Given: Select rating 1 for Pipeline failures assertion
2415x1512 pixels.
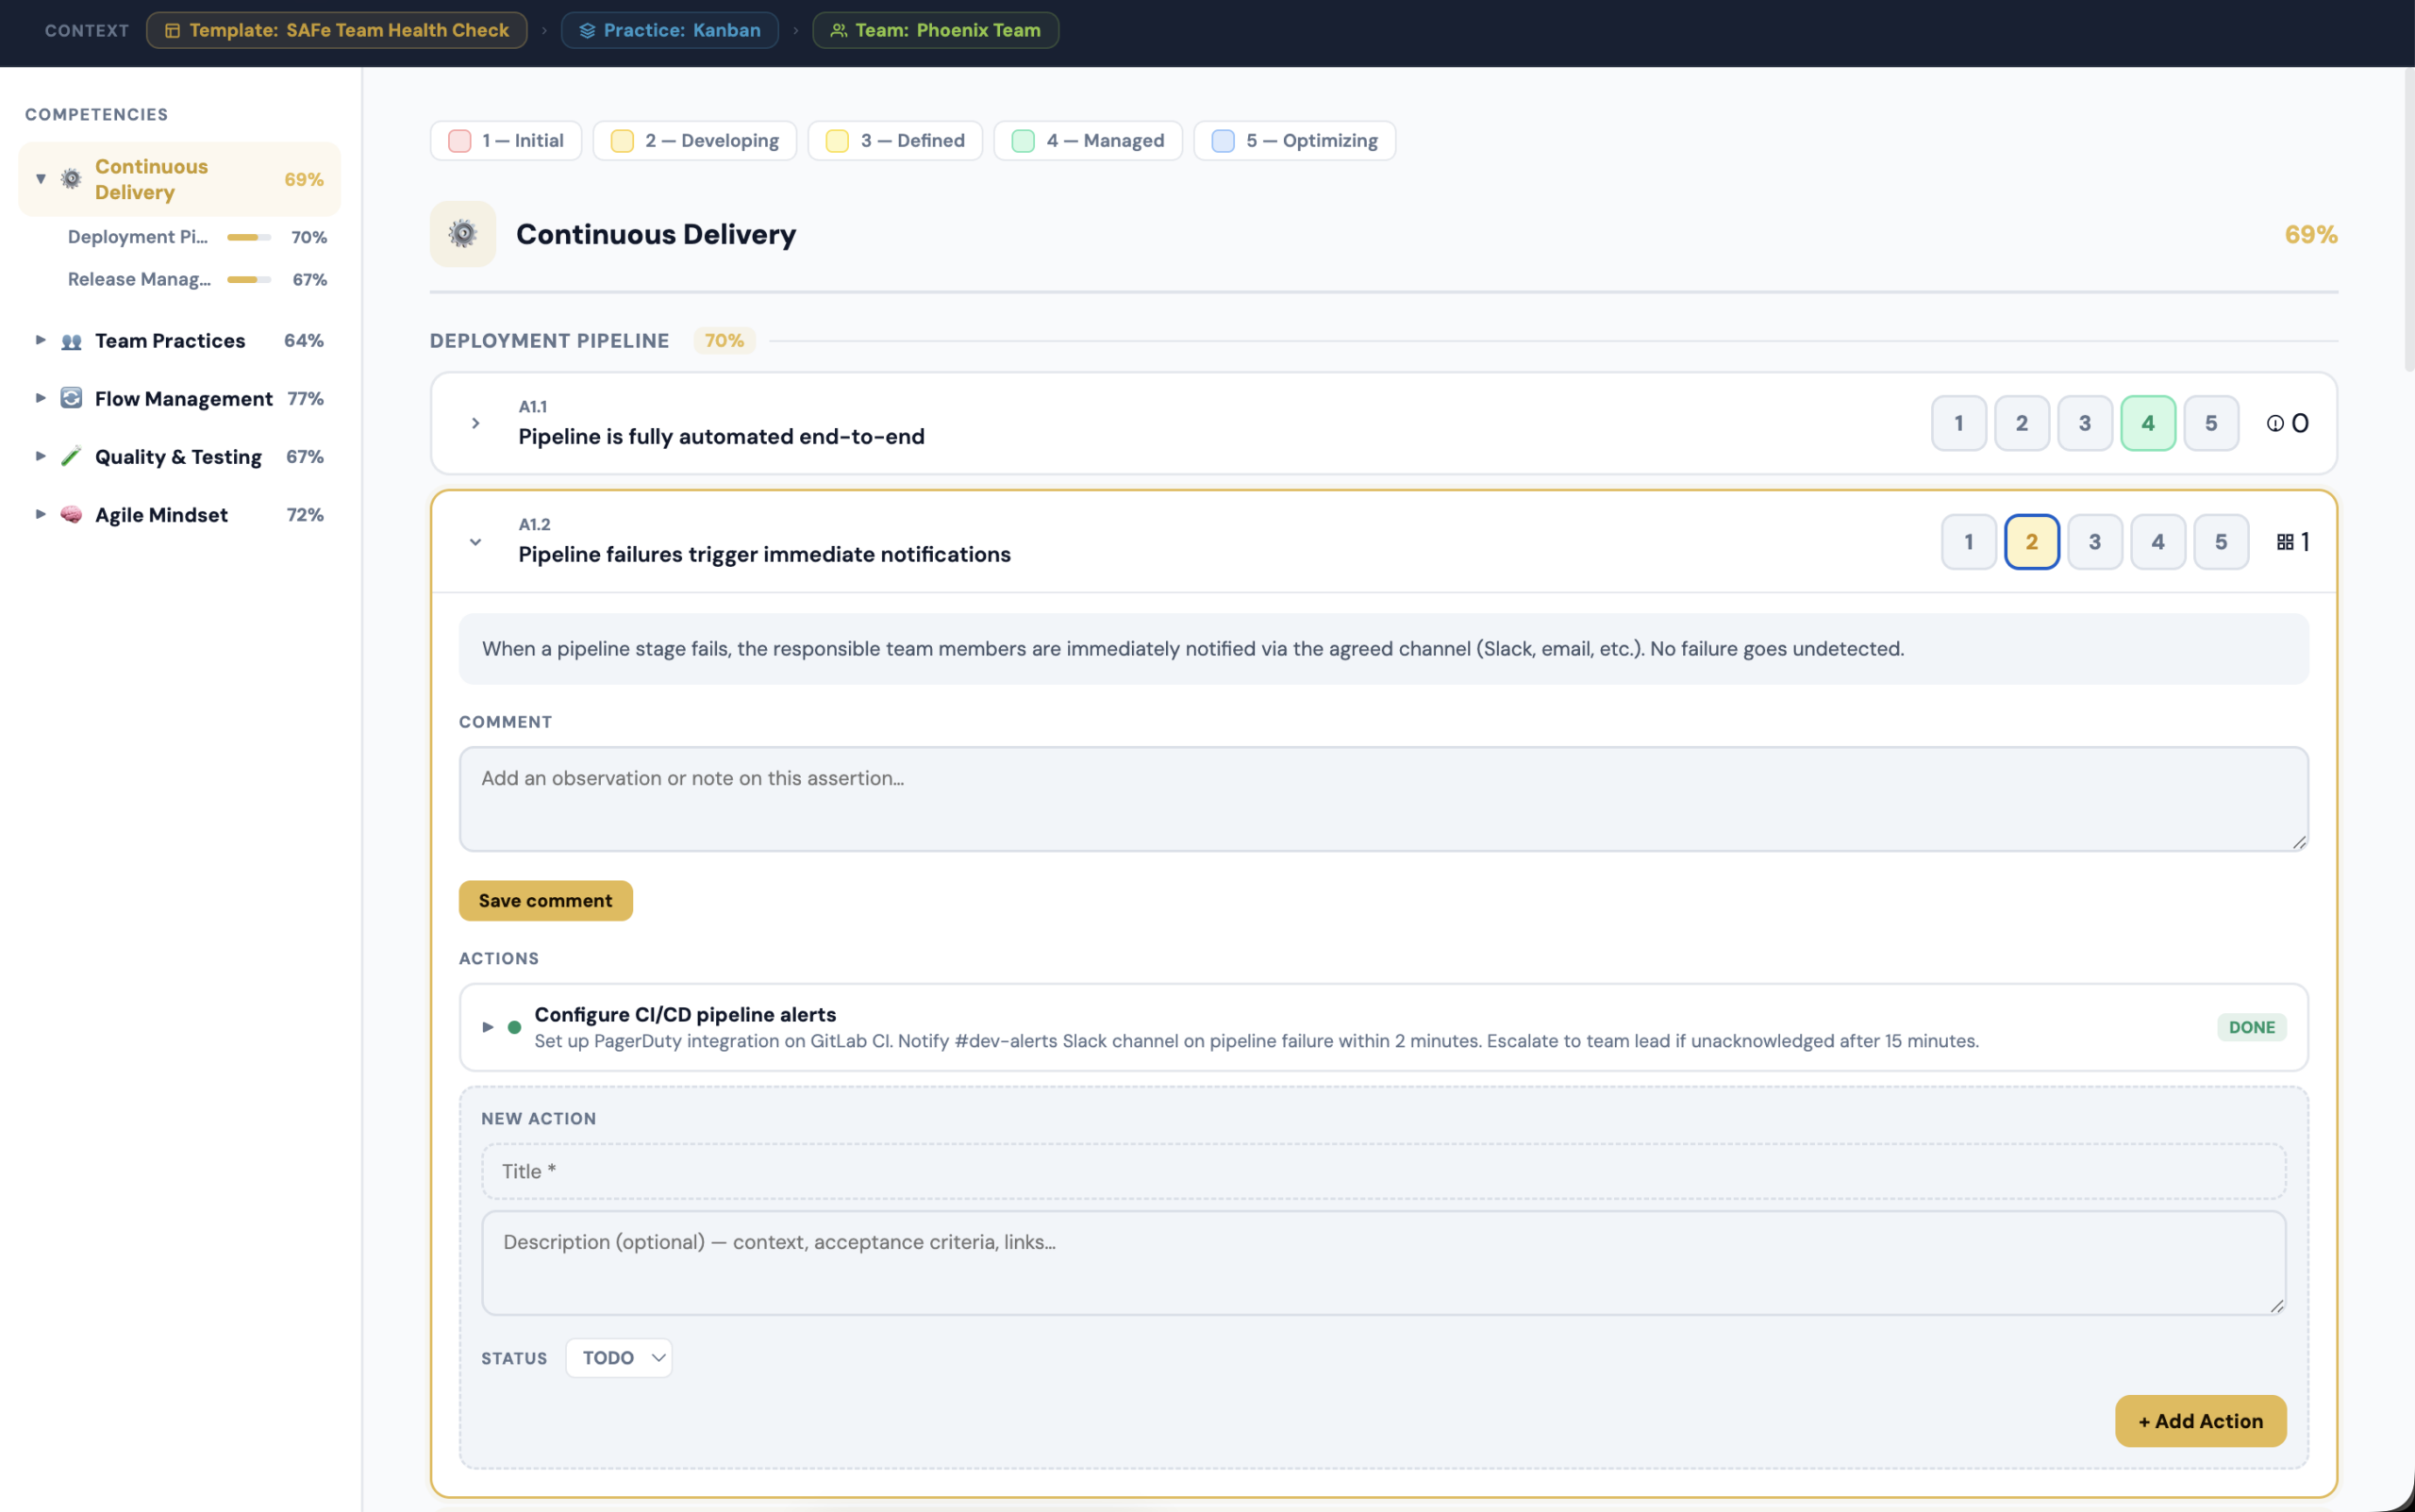Looking at the screenshot, I should point(1968,542).
